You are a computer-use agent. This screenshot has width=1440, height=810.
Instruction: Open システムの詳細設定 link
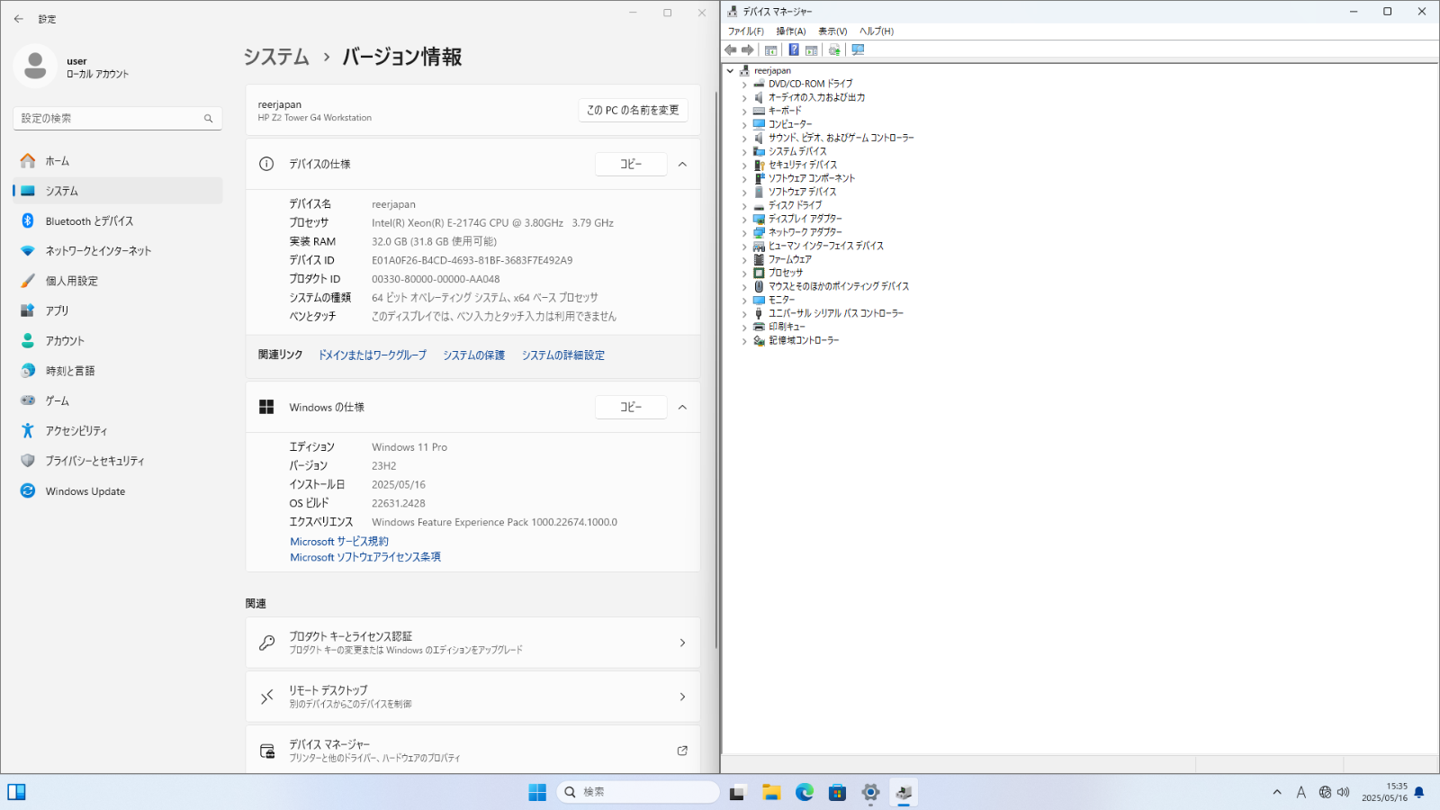pyautogui.click(x=563, y=355)
